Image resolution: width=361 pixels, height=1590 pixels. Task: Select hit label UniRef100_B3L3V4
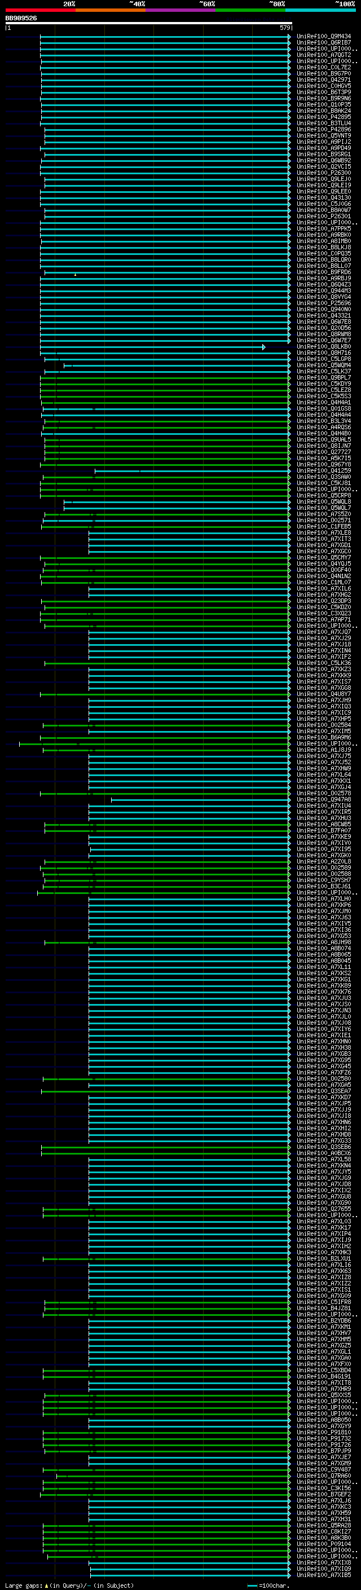(x=324, y=421)
